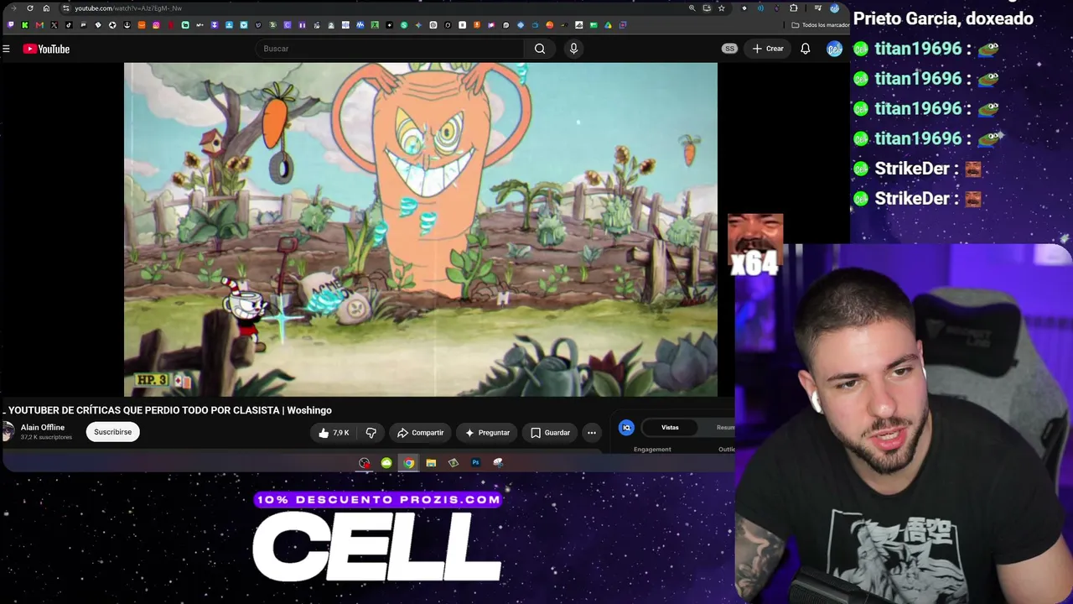
Task: Dislike the video with thumbs down
Action: point(371,433)
